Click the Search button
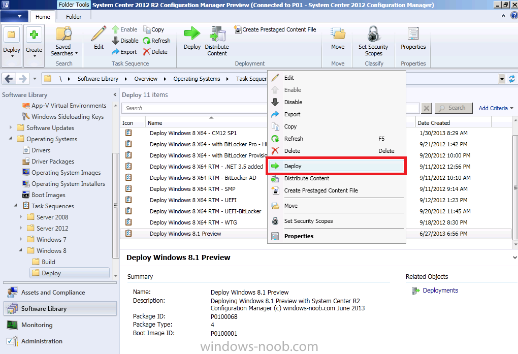Viewport: 518px width, 354px height. 454,108
